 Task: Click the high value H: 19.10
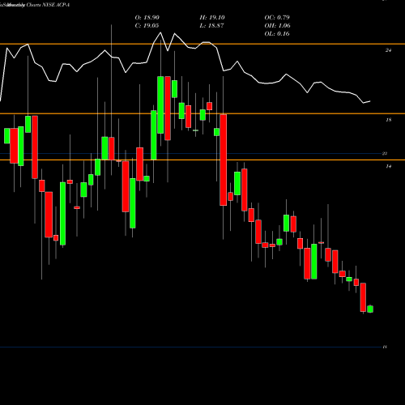click(212, 18)
